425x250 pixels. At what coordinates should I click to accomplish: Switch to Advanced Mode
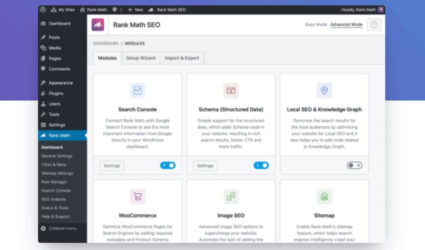coord(346,25)
